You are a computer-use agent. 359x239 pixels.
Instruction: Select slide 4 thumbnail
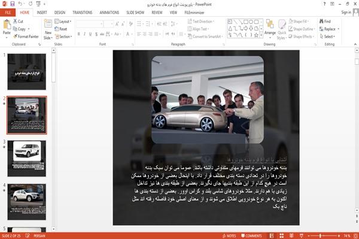click(26, 202)
